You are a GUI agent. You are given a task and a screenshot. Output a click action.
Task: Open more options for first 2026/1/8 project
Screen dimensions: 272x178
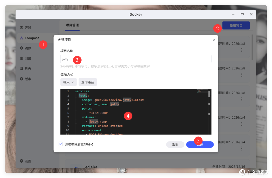(242, 50)
